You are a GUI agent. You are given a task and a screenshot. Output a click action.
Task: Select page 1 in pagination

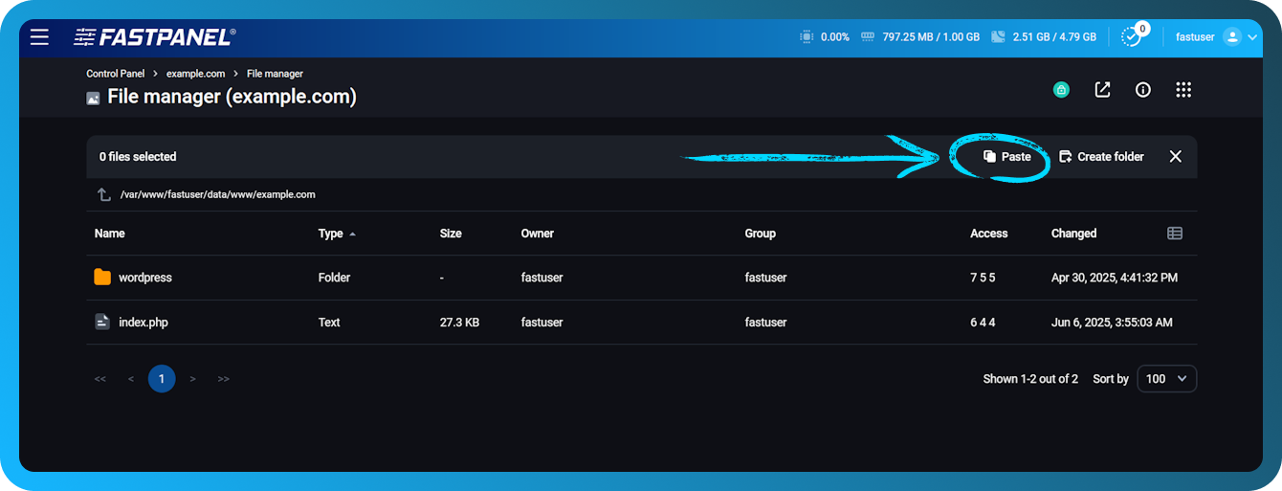(x=162, y=379)
